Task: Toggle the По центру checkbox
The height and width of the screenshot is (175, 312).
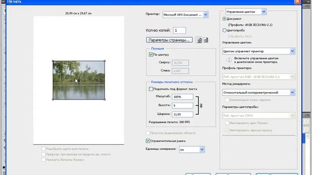Action: (151, 54)
